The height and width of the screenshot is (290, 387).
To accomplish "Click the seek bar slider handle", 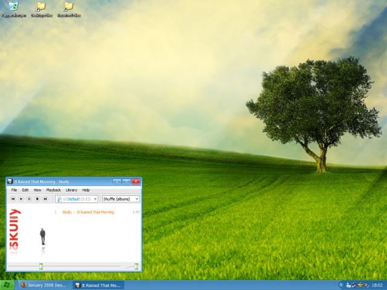I will pyautogui.click(x=41, y=266).
